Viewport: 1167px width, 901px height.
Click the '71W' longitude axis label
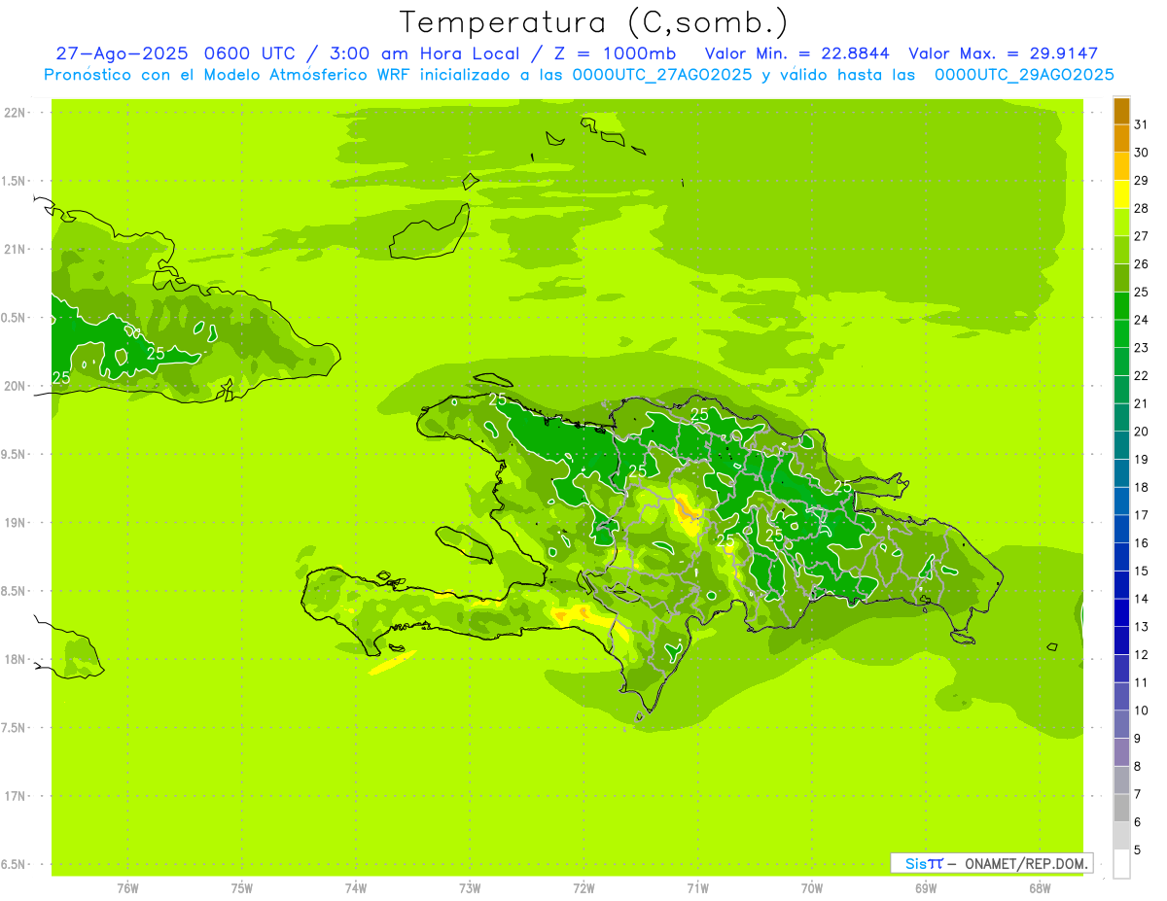pyautogui.click(x=697, y=888)
